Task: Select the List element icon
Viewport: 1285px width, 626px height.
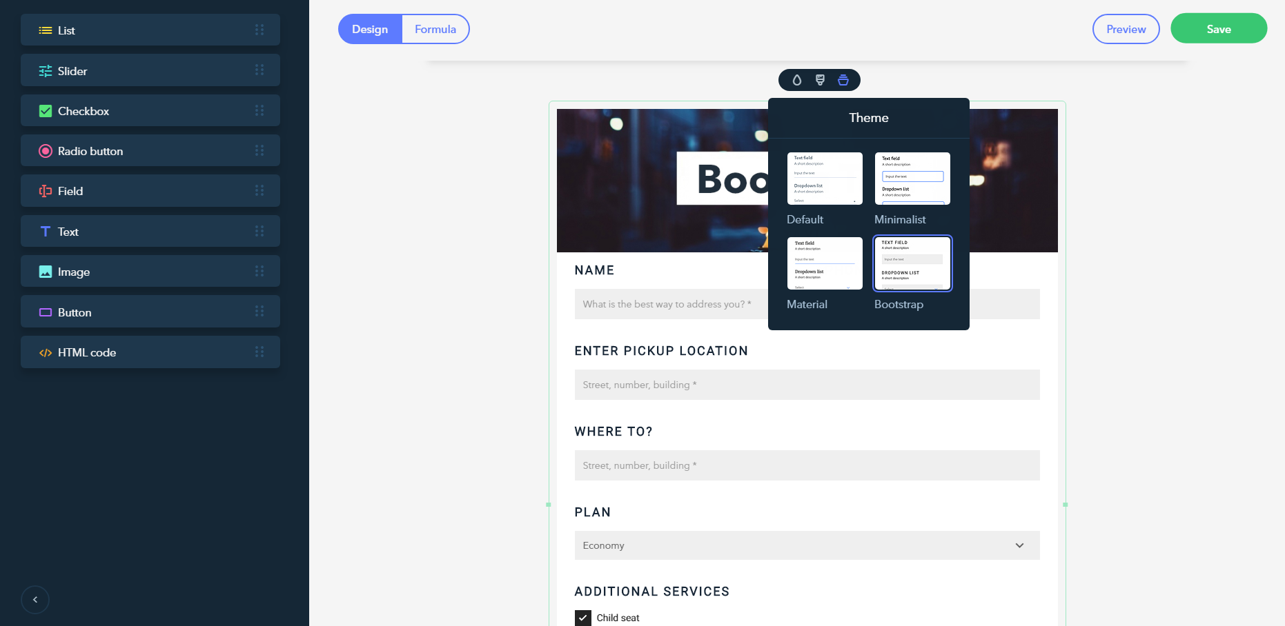Action: 46,30
